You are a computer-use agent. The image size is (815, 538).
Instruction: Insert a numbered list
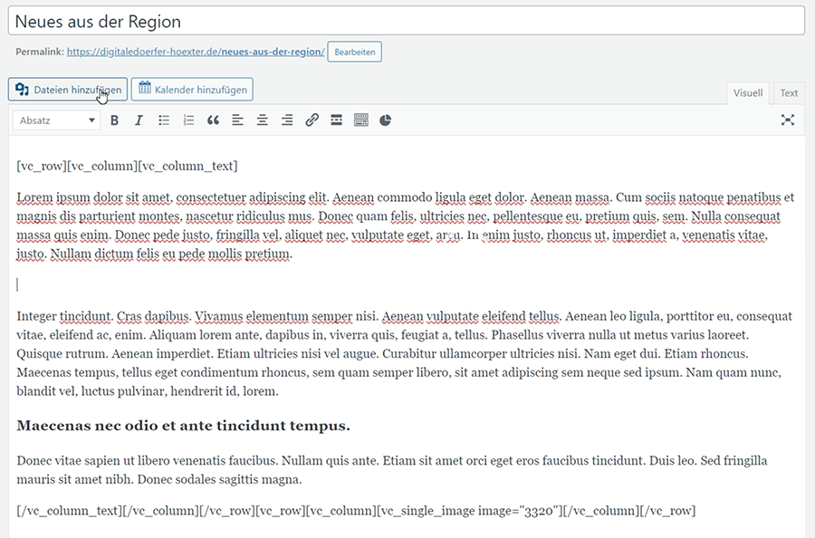pos(188,120)
